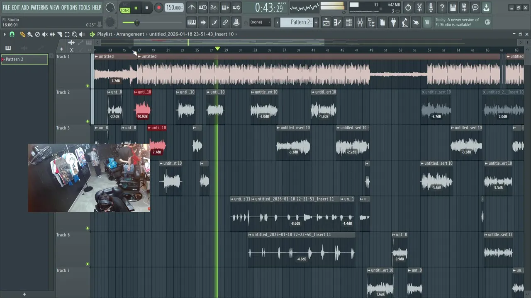Click the red record button

point(158,8)
